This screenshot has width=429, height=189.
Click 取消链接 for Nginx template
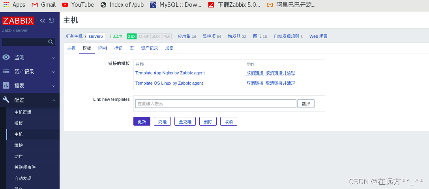[x=255, y=73]
